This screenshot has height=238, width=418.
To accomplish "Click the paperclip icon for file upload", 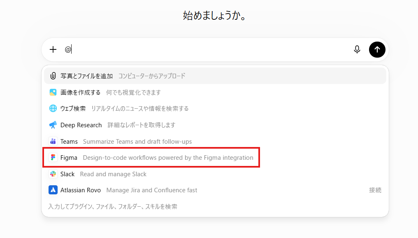I will point(53,76).
